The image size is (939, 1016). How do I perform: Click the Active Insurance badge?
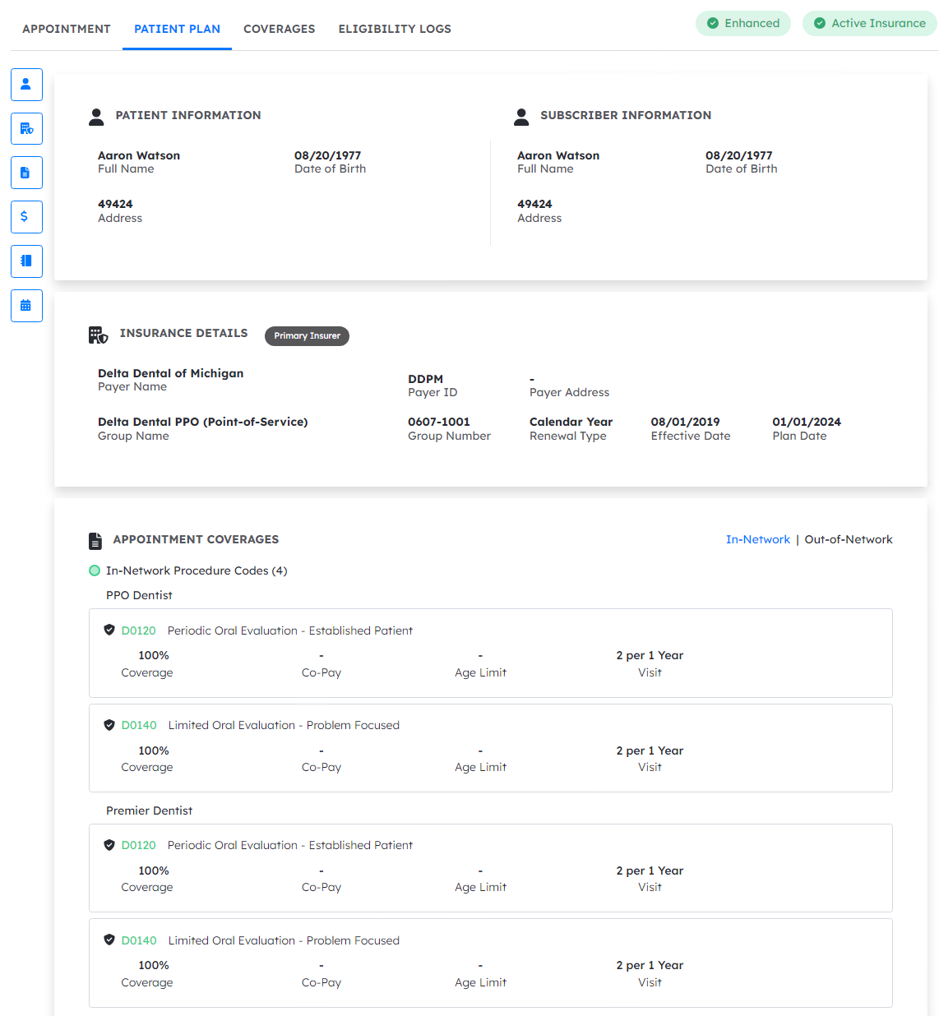(870, 23)
